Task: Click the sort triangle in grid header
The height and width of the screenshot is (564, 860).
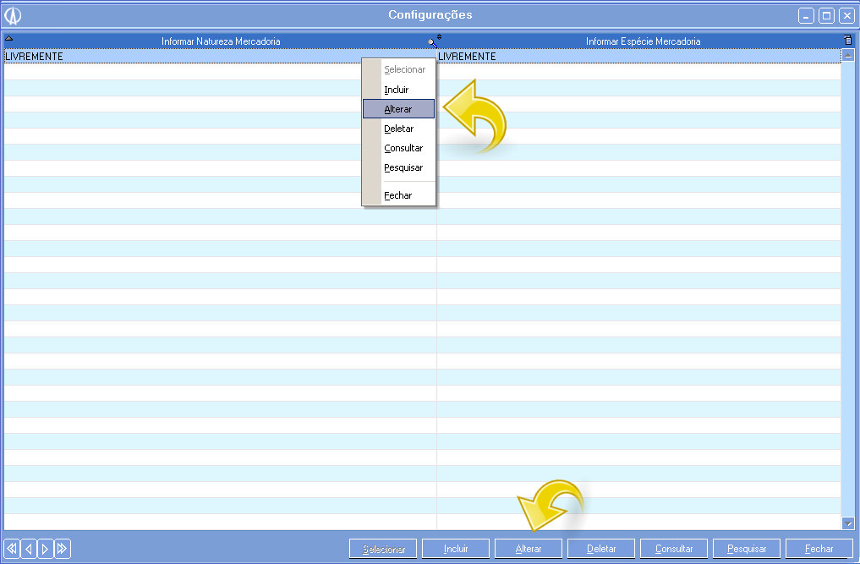Action: (x=9, y=38)
